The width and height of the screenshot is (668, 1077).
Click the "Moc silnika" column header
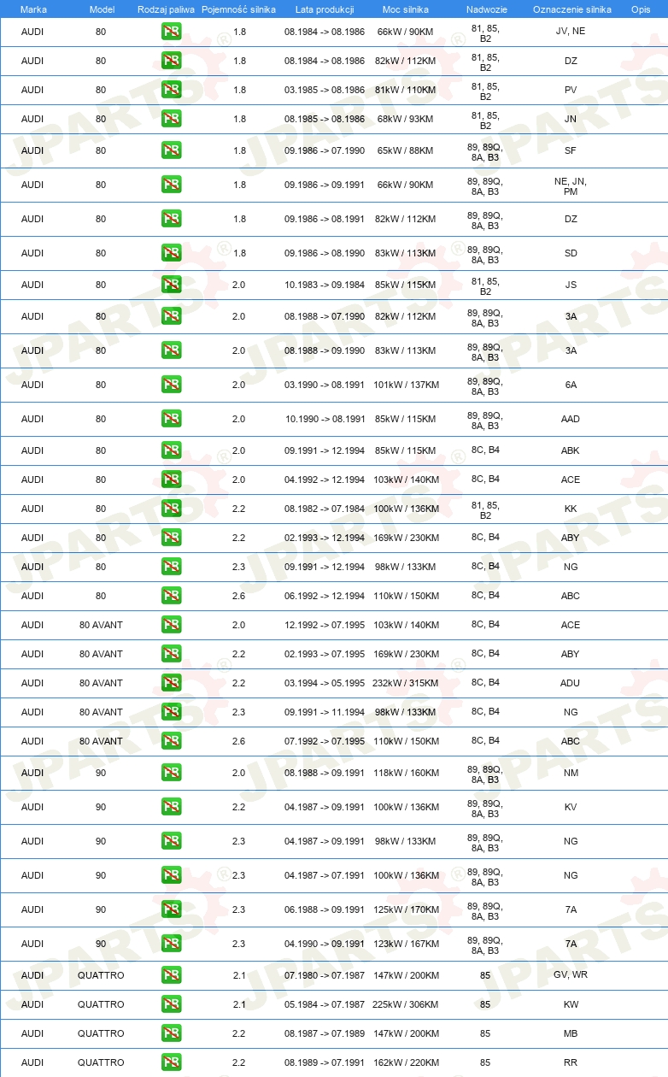[x=406, y=9]
